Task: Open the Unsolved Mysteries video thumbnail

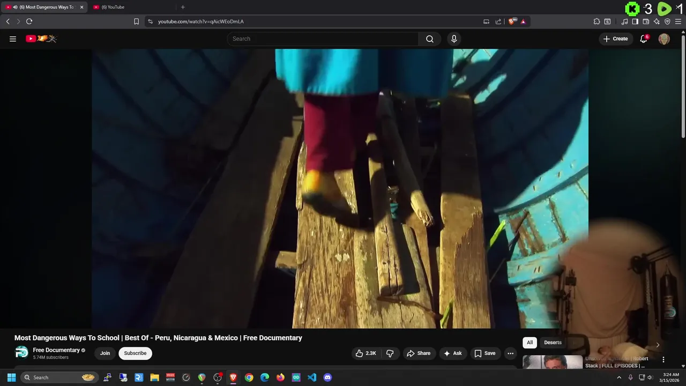Action: coord(553,362)
